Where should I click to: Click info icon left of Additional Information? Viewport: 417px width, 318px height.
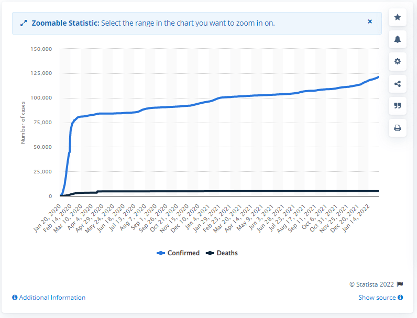coord(15,298)
